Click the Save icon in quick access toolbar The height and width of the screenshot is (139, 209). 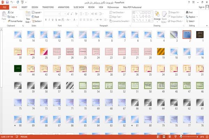(x=7, y=2)
